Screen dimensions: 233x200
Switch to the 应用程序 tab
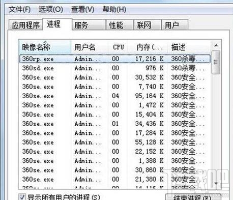(x=25, y=25)
